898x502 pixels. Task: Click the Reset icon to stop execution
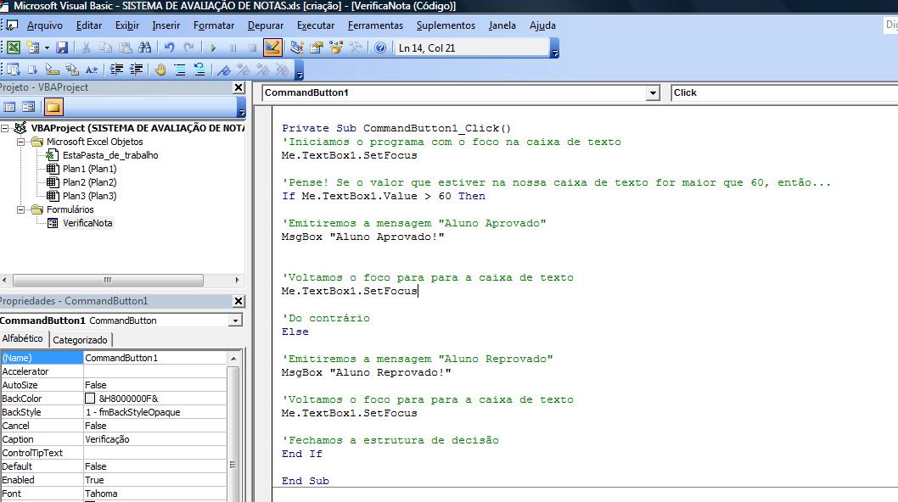pyautogui.click(x=251, y=47)
